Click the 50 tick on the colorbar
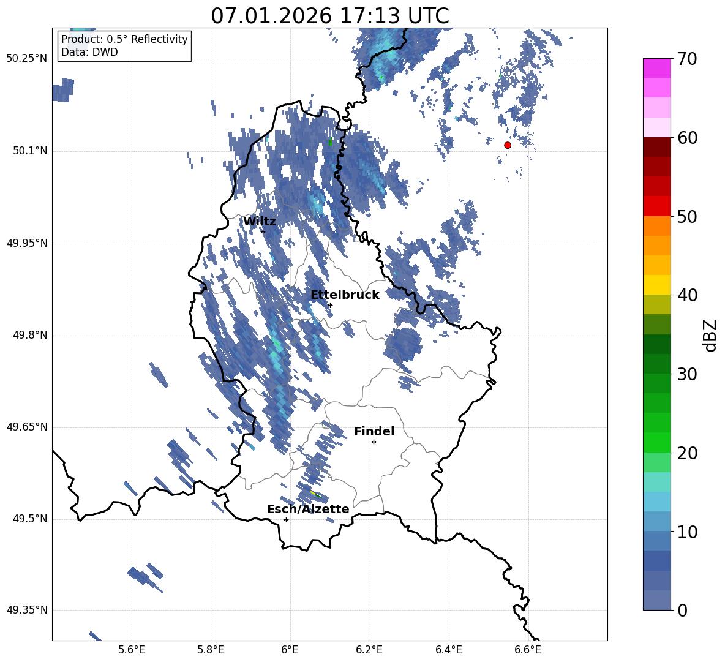 (687, 217)
